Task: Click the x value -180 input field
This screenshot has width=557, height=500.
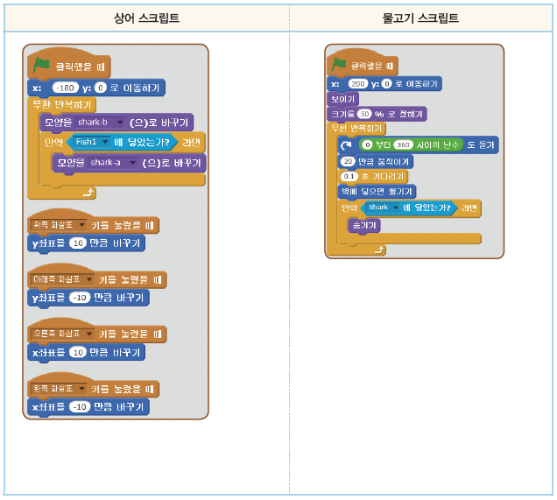Action: coord(65,88)
